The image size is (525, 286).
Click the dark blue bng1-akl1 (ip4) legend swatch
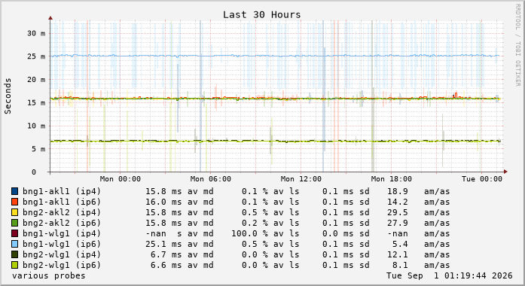coord(14,191)
